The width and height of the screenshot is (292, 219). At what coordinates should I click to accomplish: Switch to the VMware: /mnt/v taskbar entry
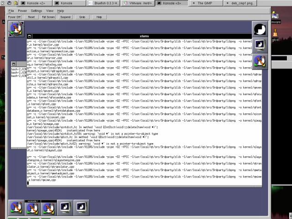(x=138, y=3)
